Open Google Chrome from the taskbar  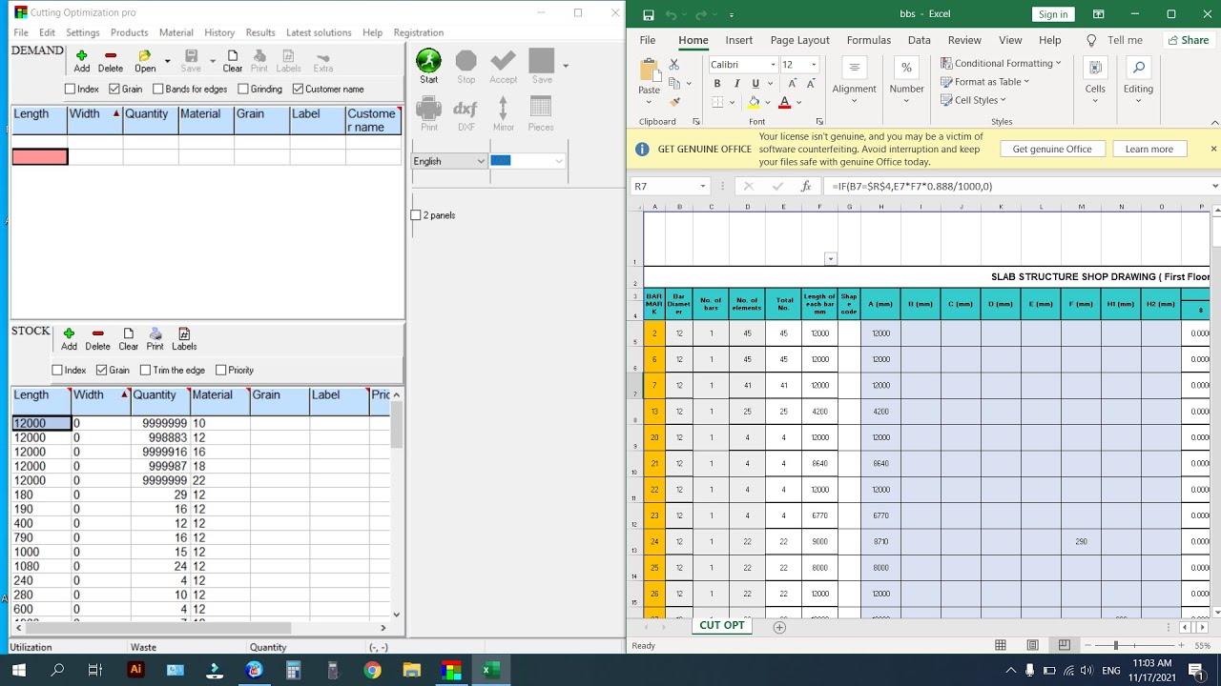372,670
